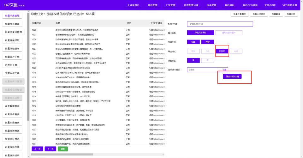
Task: Click the green 刷新 button
Action: [62, 149]
